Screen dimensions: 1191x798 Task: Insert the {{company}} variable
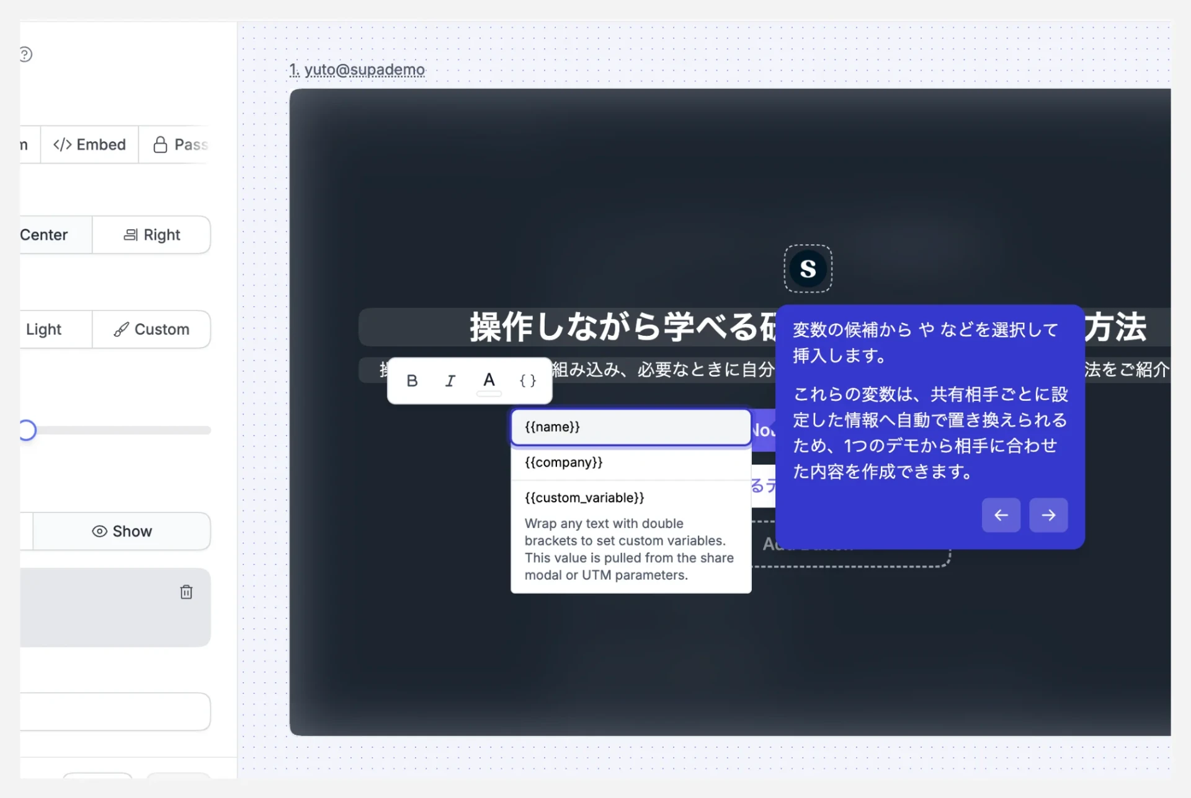pyautogui.click(x=631, y=462)
